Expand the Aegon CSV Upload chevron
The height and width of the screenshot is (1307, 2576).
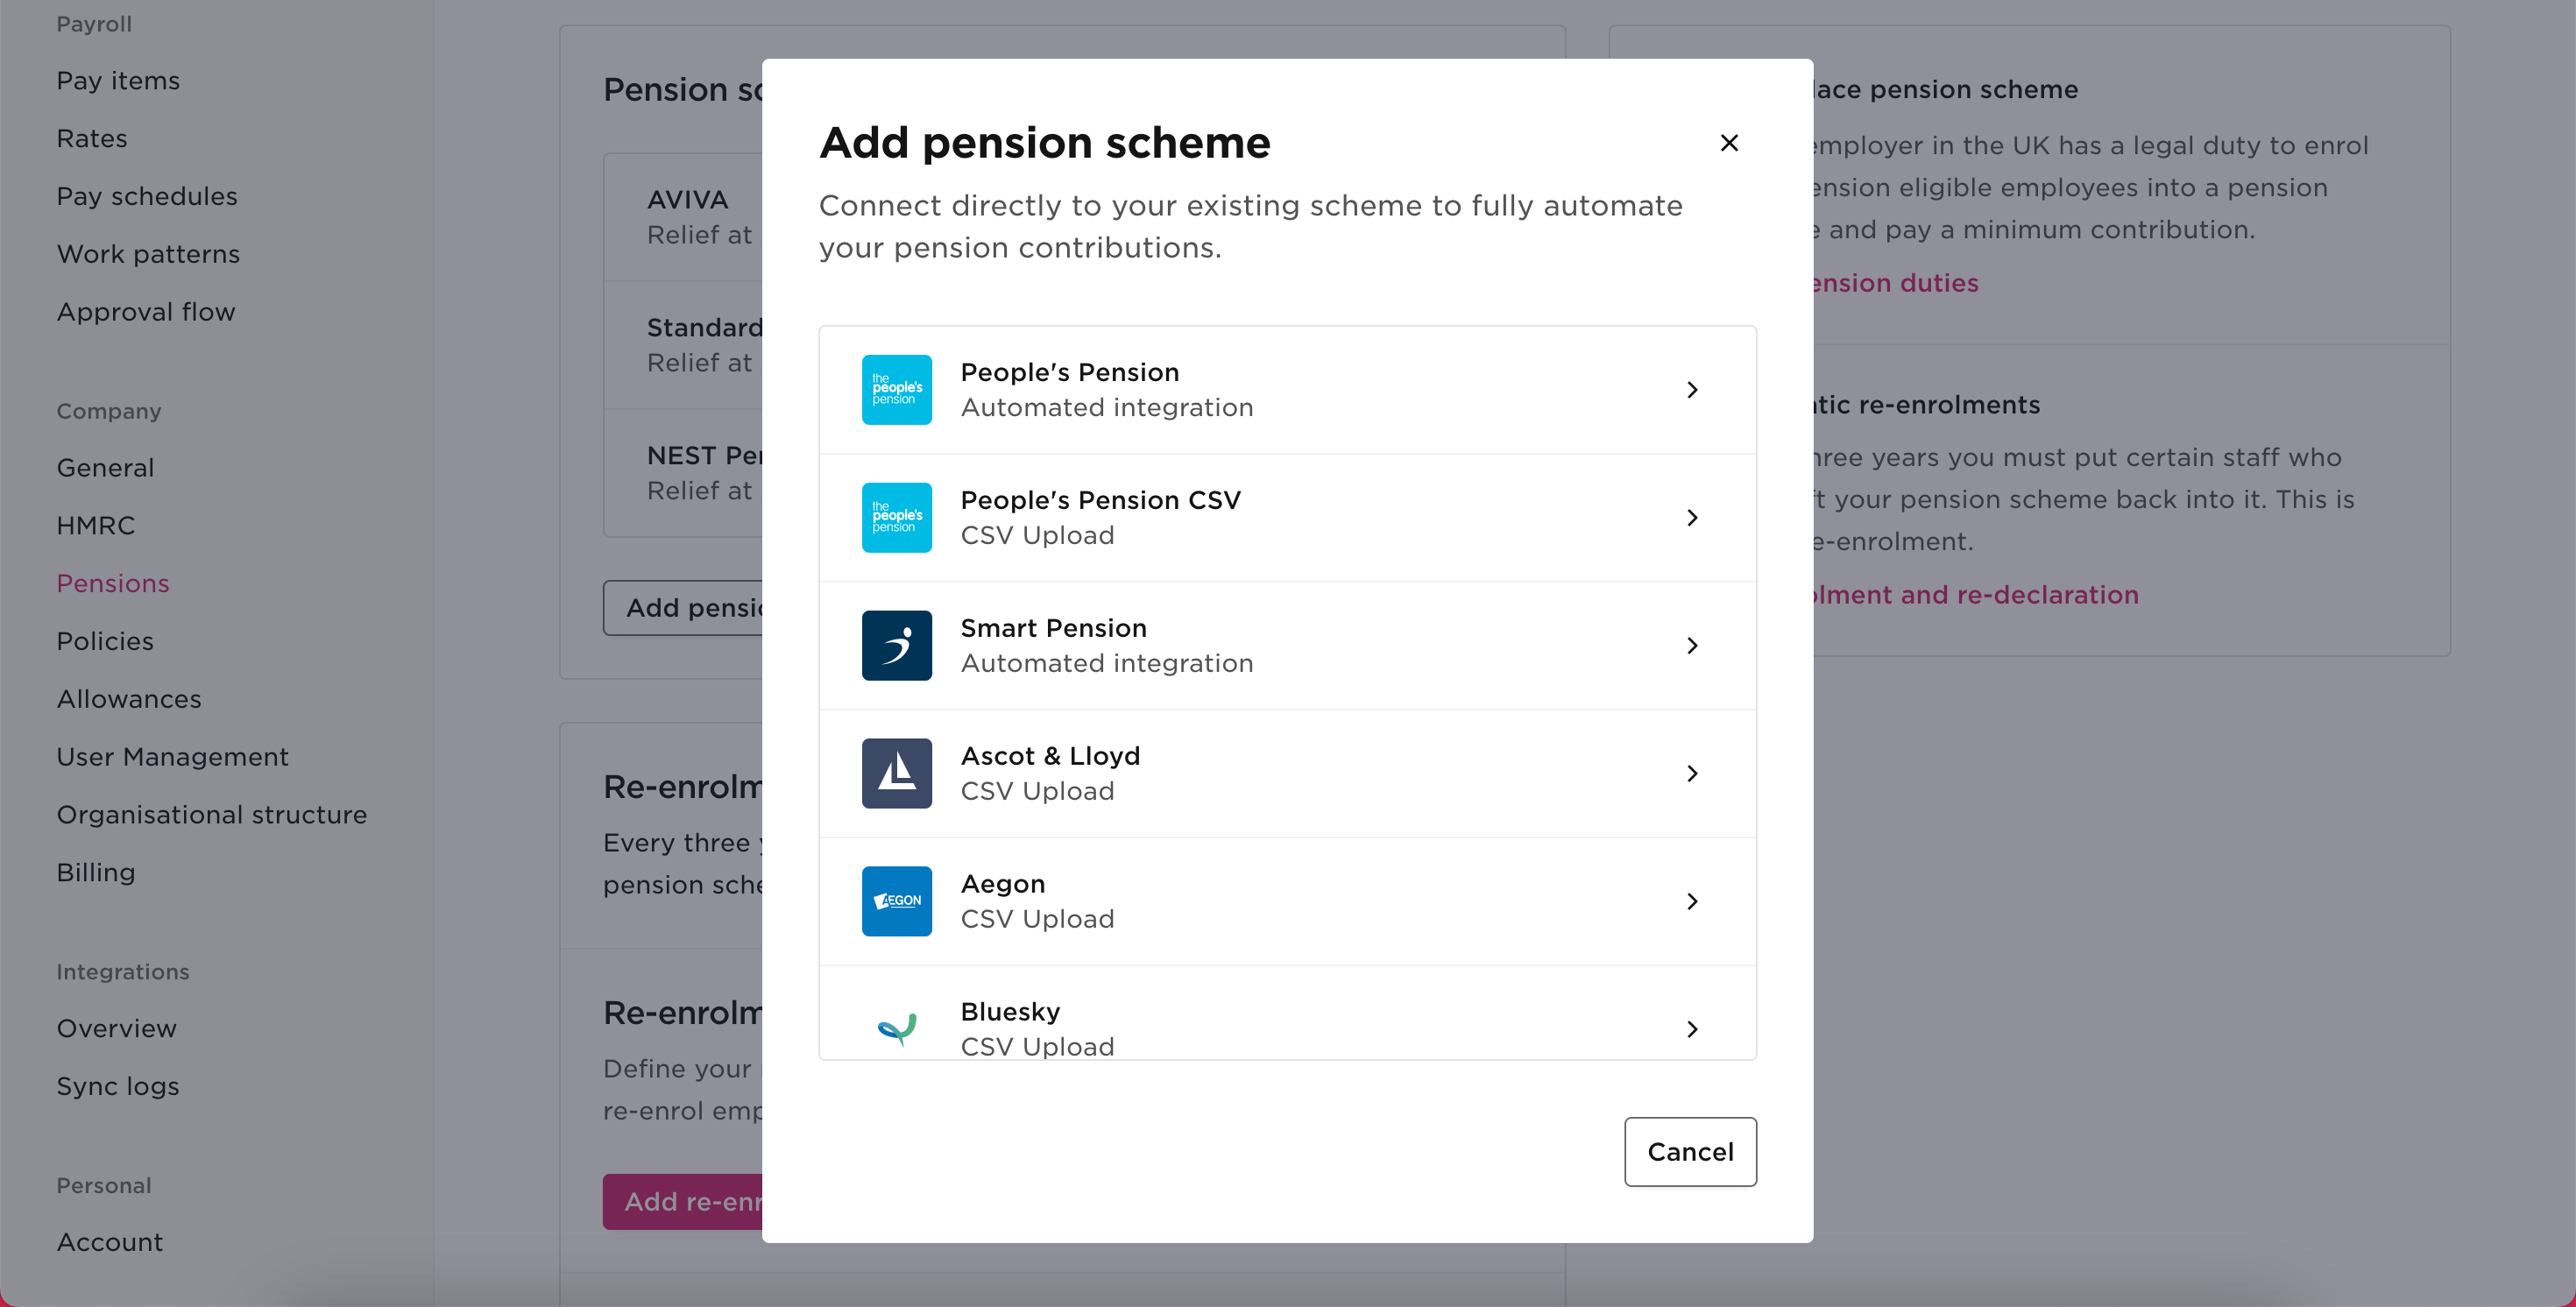(1692, 901)
